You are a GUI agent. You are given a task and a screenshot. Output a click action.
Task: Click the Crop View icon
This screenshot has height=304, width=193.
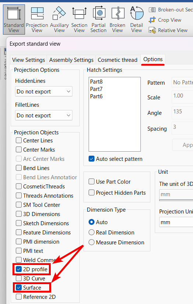coord(152,20)
